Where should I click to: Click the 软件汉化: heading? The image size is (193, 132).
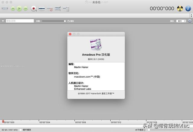(74, 73)
